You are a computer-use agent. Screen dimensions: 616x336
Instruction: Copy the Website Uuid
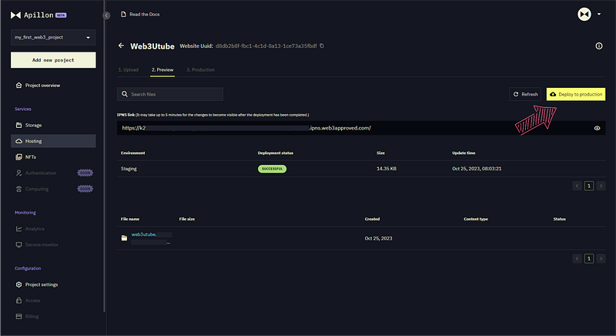pos(322,45)
